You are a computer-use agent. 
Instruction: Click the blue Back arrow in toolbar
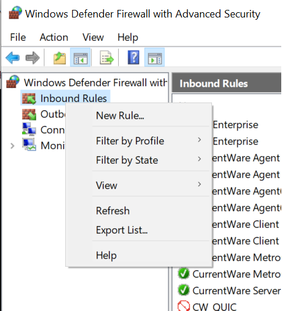(13, 58)
